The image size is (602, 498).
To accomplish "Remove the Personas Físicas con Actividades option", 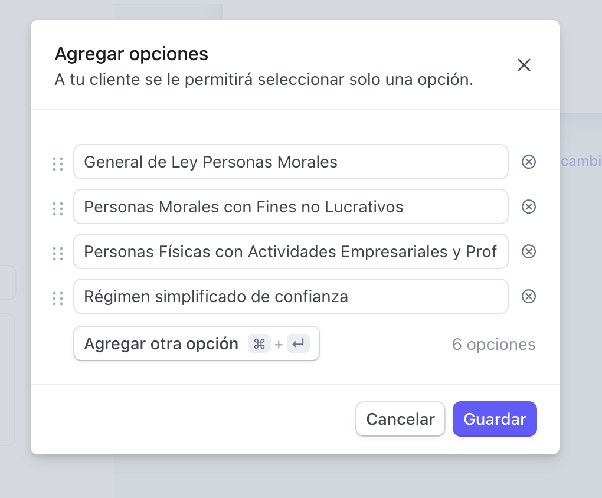I will (529, 251).
